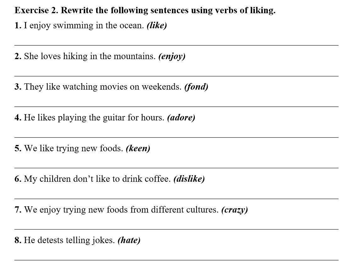Viewport: 356px width, 267px height.
Task: Click the sentence about drinking coffee
Action: click(x=97, y=179)
